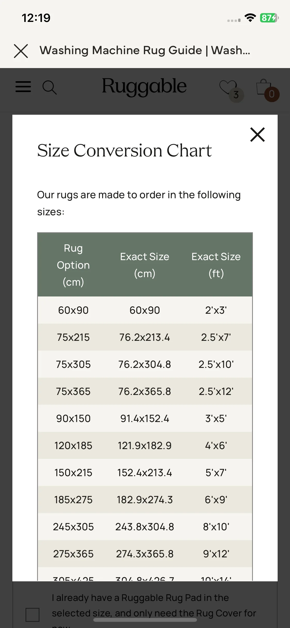Click the Ruggable logo
290x628 pixels.
(x=144, y=87)
